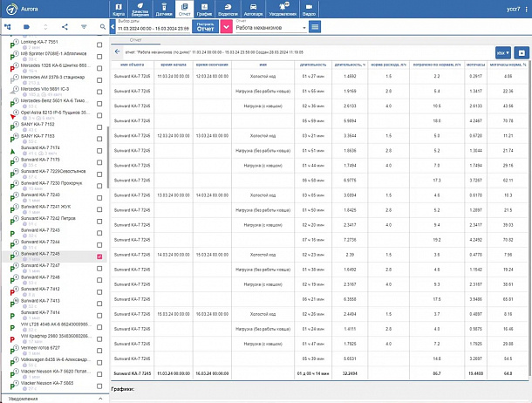Click the Aurora logo icon
The height and width of the screenshot is (403, 532).
12,9
